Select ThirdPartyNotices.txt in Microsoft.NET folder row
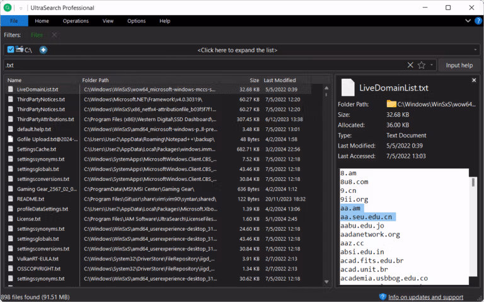 41,100
